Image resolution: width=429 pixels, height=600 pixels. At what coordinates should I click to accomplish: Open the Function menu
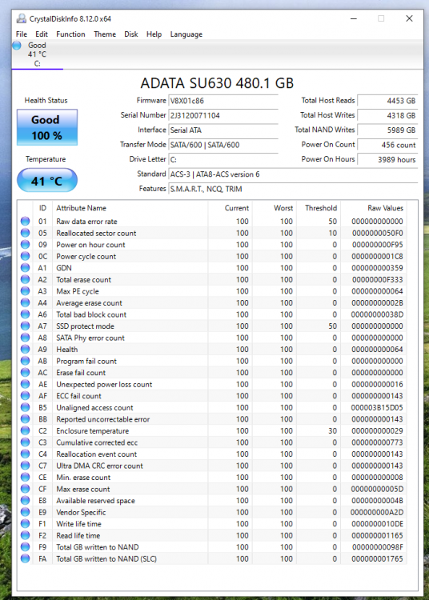pyautogui.click(x=70, y=34)
